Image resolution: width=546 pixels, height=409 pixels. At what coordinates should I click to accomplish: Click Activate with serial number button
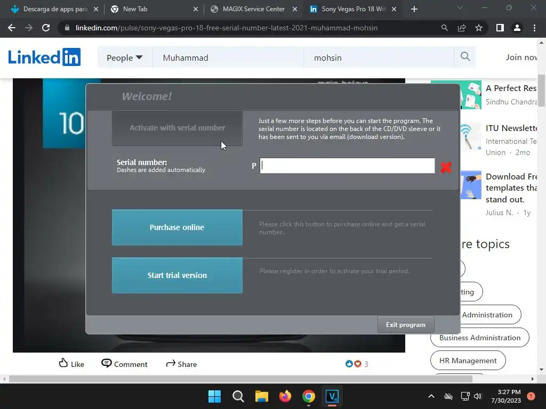click(177, 128)
